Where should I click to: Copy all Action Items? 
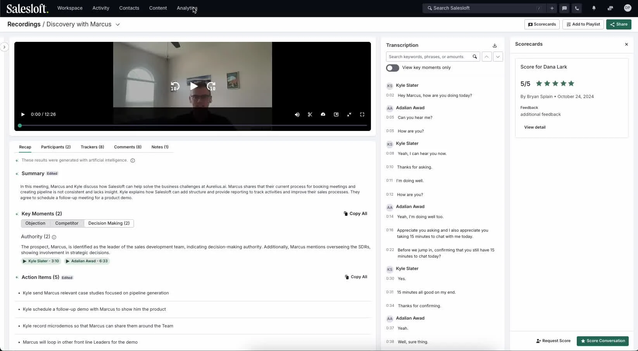point(356,277)
